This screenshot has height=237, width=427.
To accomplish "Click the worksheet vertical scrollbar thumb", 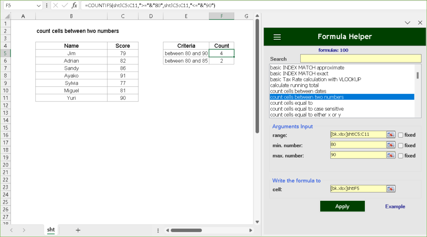I will pos(257,76).
